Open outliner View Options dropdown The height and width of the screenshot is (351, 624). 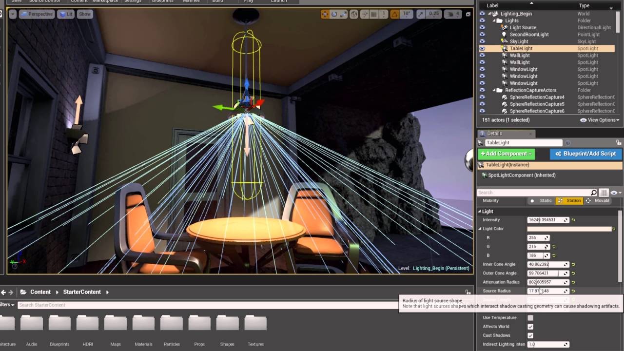coord(600,120)
